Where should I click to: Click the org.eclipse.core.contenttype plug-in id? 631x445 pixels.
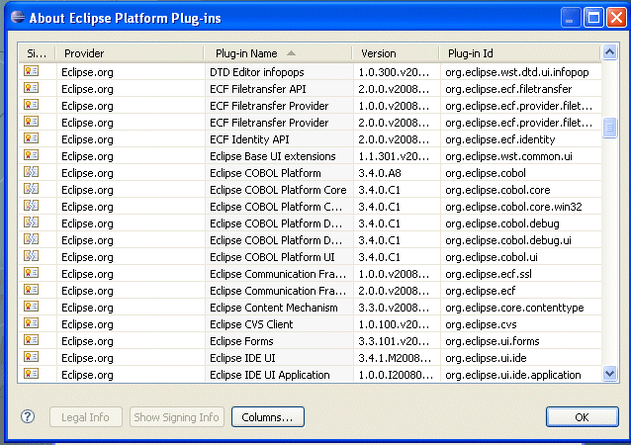click(514, 308)
